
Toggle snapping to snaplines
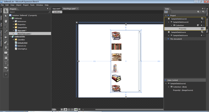[x=76, y=110]
